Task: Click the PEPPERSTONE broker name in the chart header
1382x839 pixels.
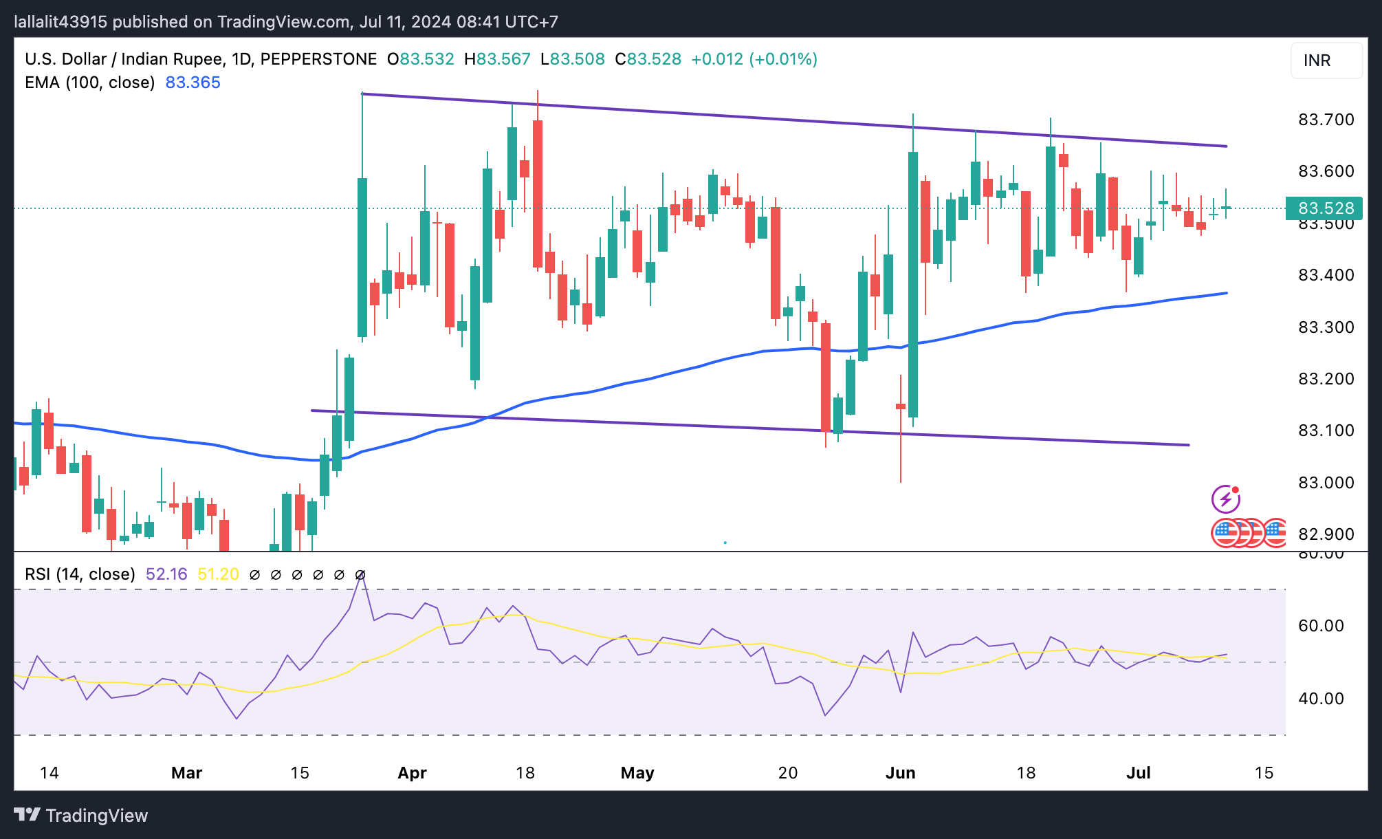Action: (x=318, y=59)
